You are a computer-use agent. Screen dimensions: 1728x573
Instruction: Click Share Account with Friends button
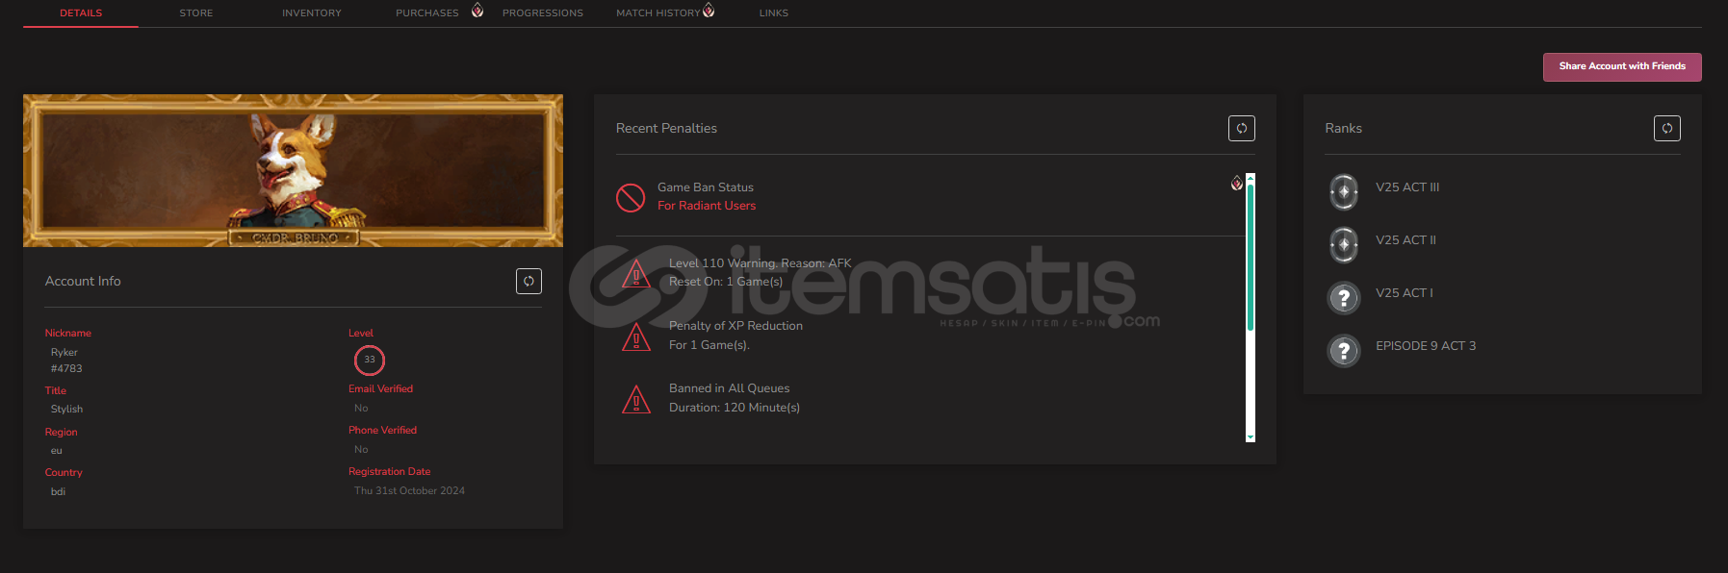click(x=1622, y=66)
